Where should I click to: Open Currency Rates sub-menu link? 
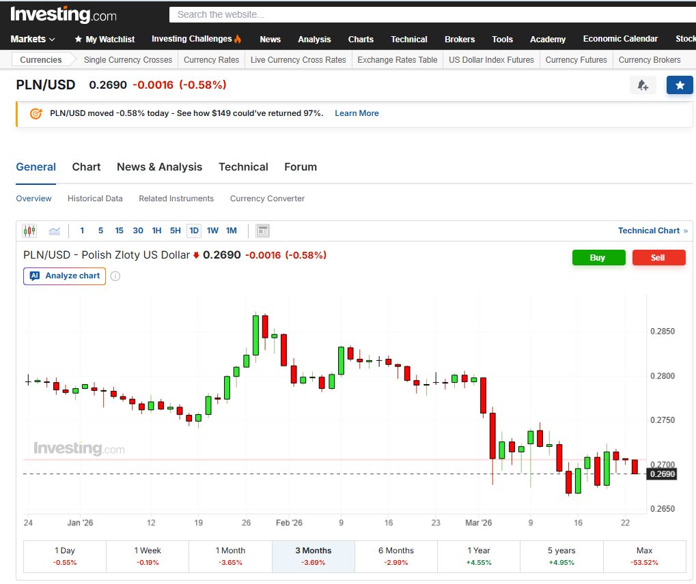point(211,60)
